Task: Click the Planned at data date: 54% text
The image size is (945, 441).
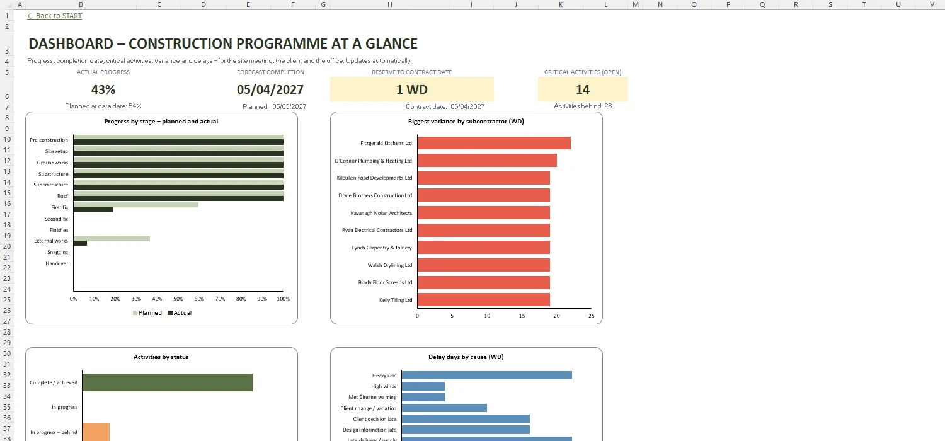Action: (103, 106)
